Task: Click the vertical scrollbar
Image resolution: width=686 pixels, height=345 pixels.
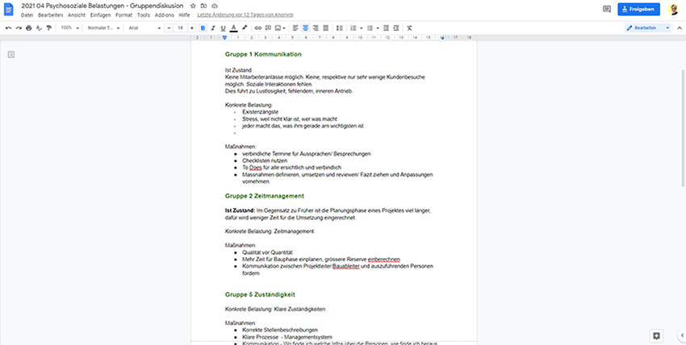Action: point(684,128)
